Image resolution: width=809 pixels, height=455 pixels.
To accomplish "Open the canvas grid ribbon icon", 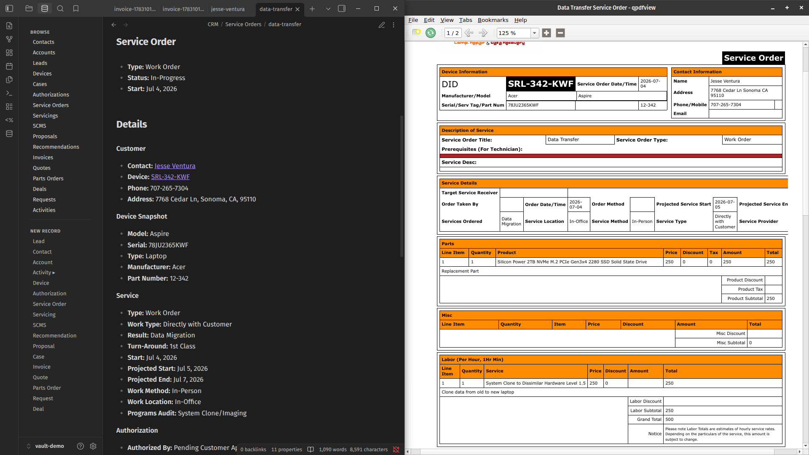I will pos(9,53).
